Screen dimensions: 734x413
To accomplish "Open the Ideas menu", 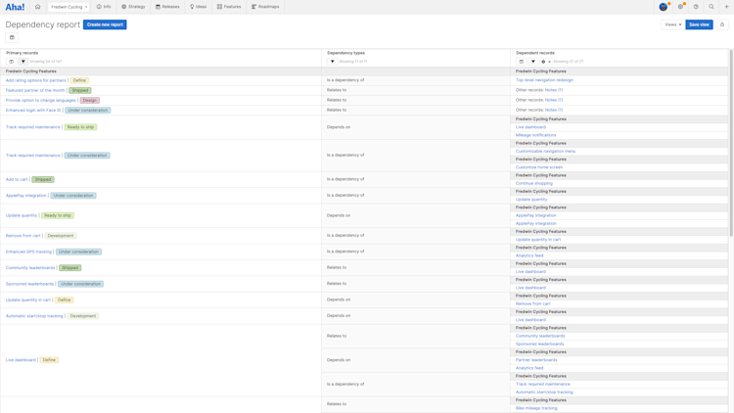I will click(198, 7).
